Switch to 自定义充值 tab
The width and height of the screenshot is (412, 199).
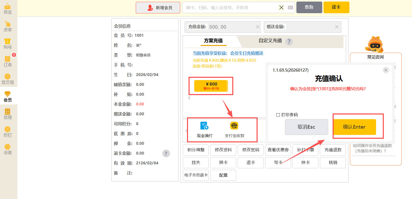pyautogui.click(x=270, y=41)
